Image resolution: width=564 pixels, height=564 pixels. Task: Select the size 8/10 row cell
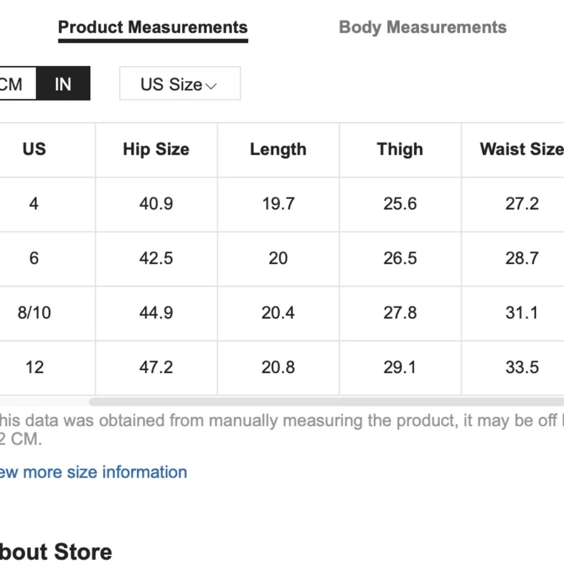[x=34, y=313]
